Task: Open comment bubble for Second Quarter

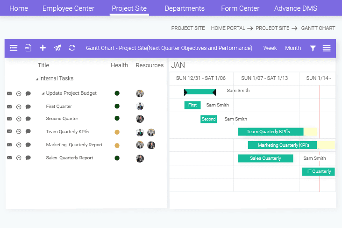Action: (x=28, y=119)
